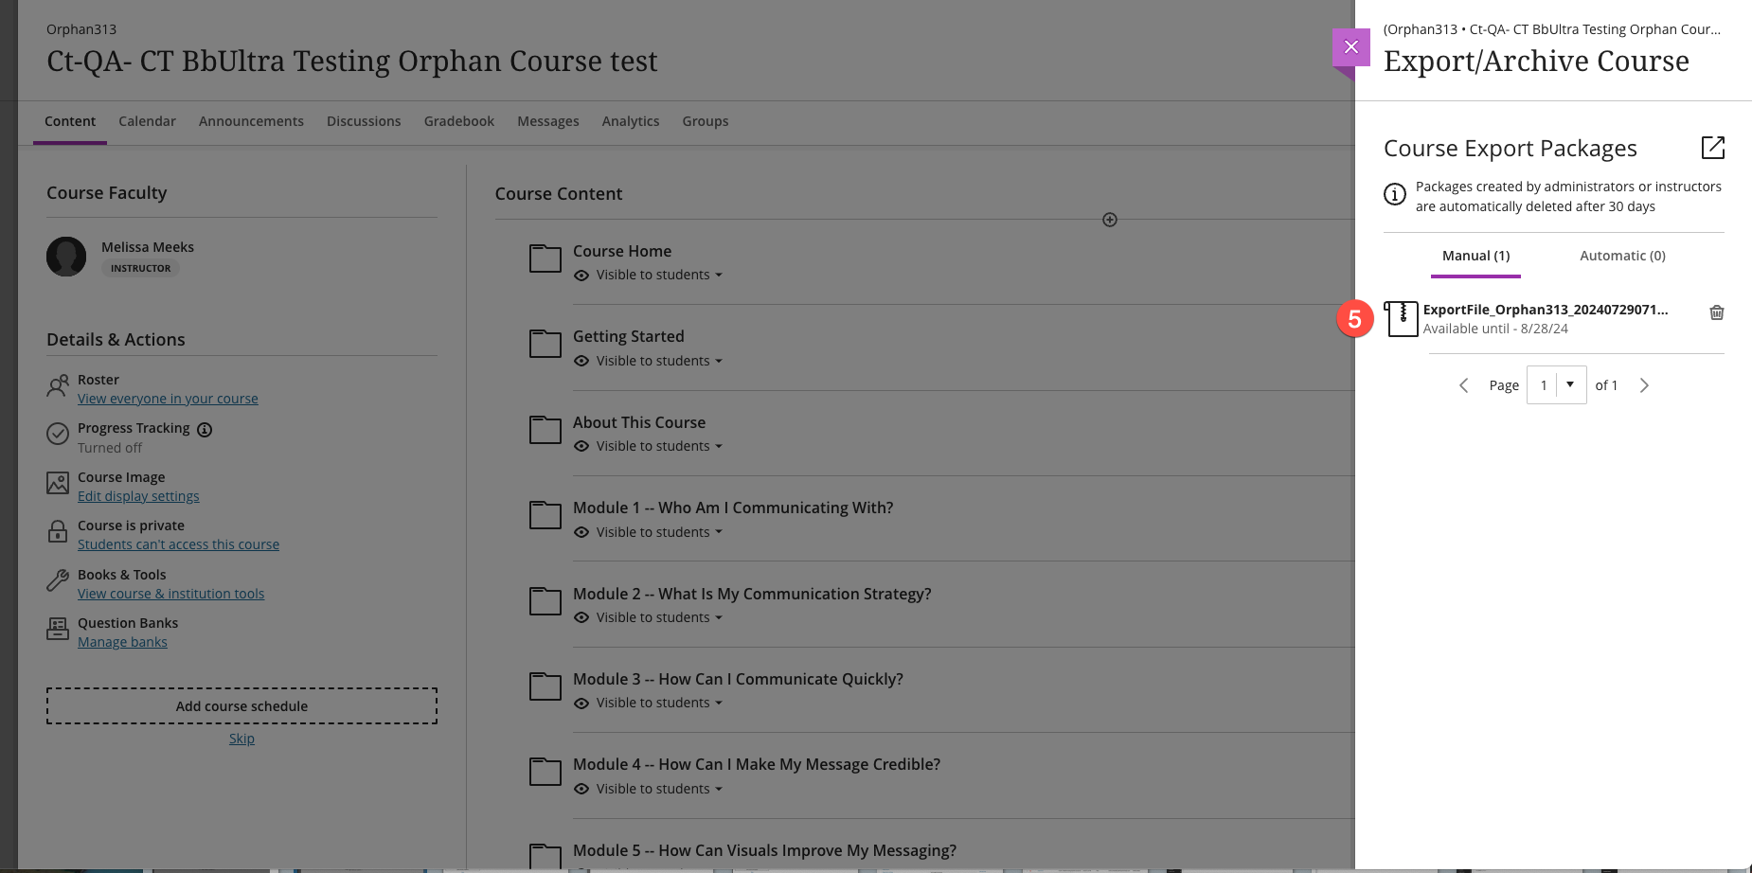Open the Gradebook tab
This screenshot has width=1752, height=873.
[459, 121]
